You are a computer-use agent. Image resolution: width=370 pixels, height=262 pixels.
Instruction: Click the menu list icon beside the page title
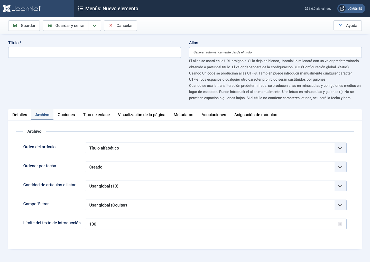(x=80, y=8)
